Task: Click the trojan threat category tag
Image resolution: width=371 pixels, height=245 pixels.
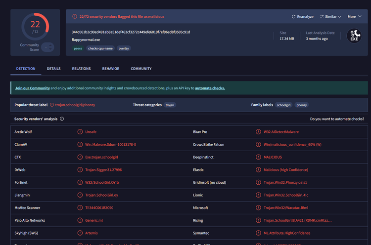Action: pyautogui.click(x=170, y=105)
